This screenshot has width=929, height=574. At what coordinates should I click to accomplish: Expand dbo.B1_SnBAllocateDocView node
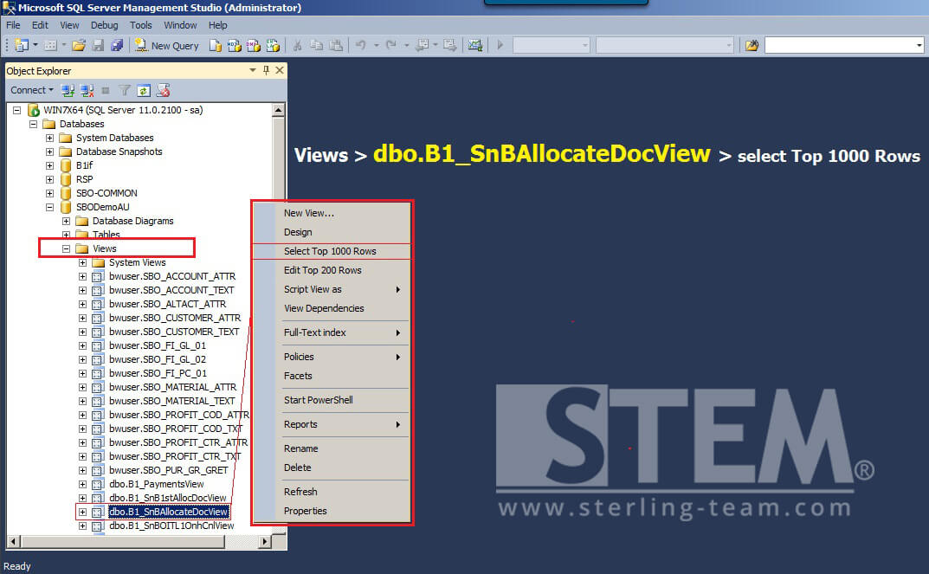(83, 512)
